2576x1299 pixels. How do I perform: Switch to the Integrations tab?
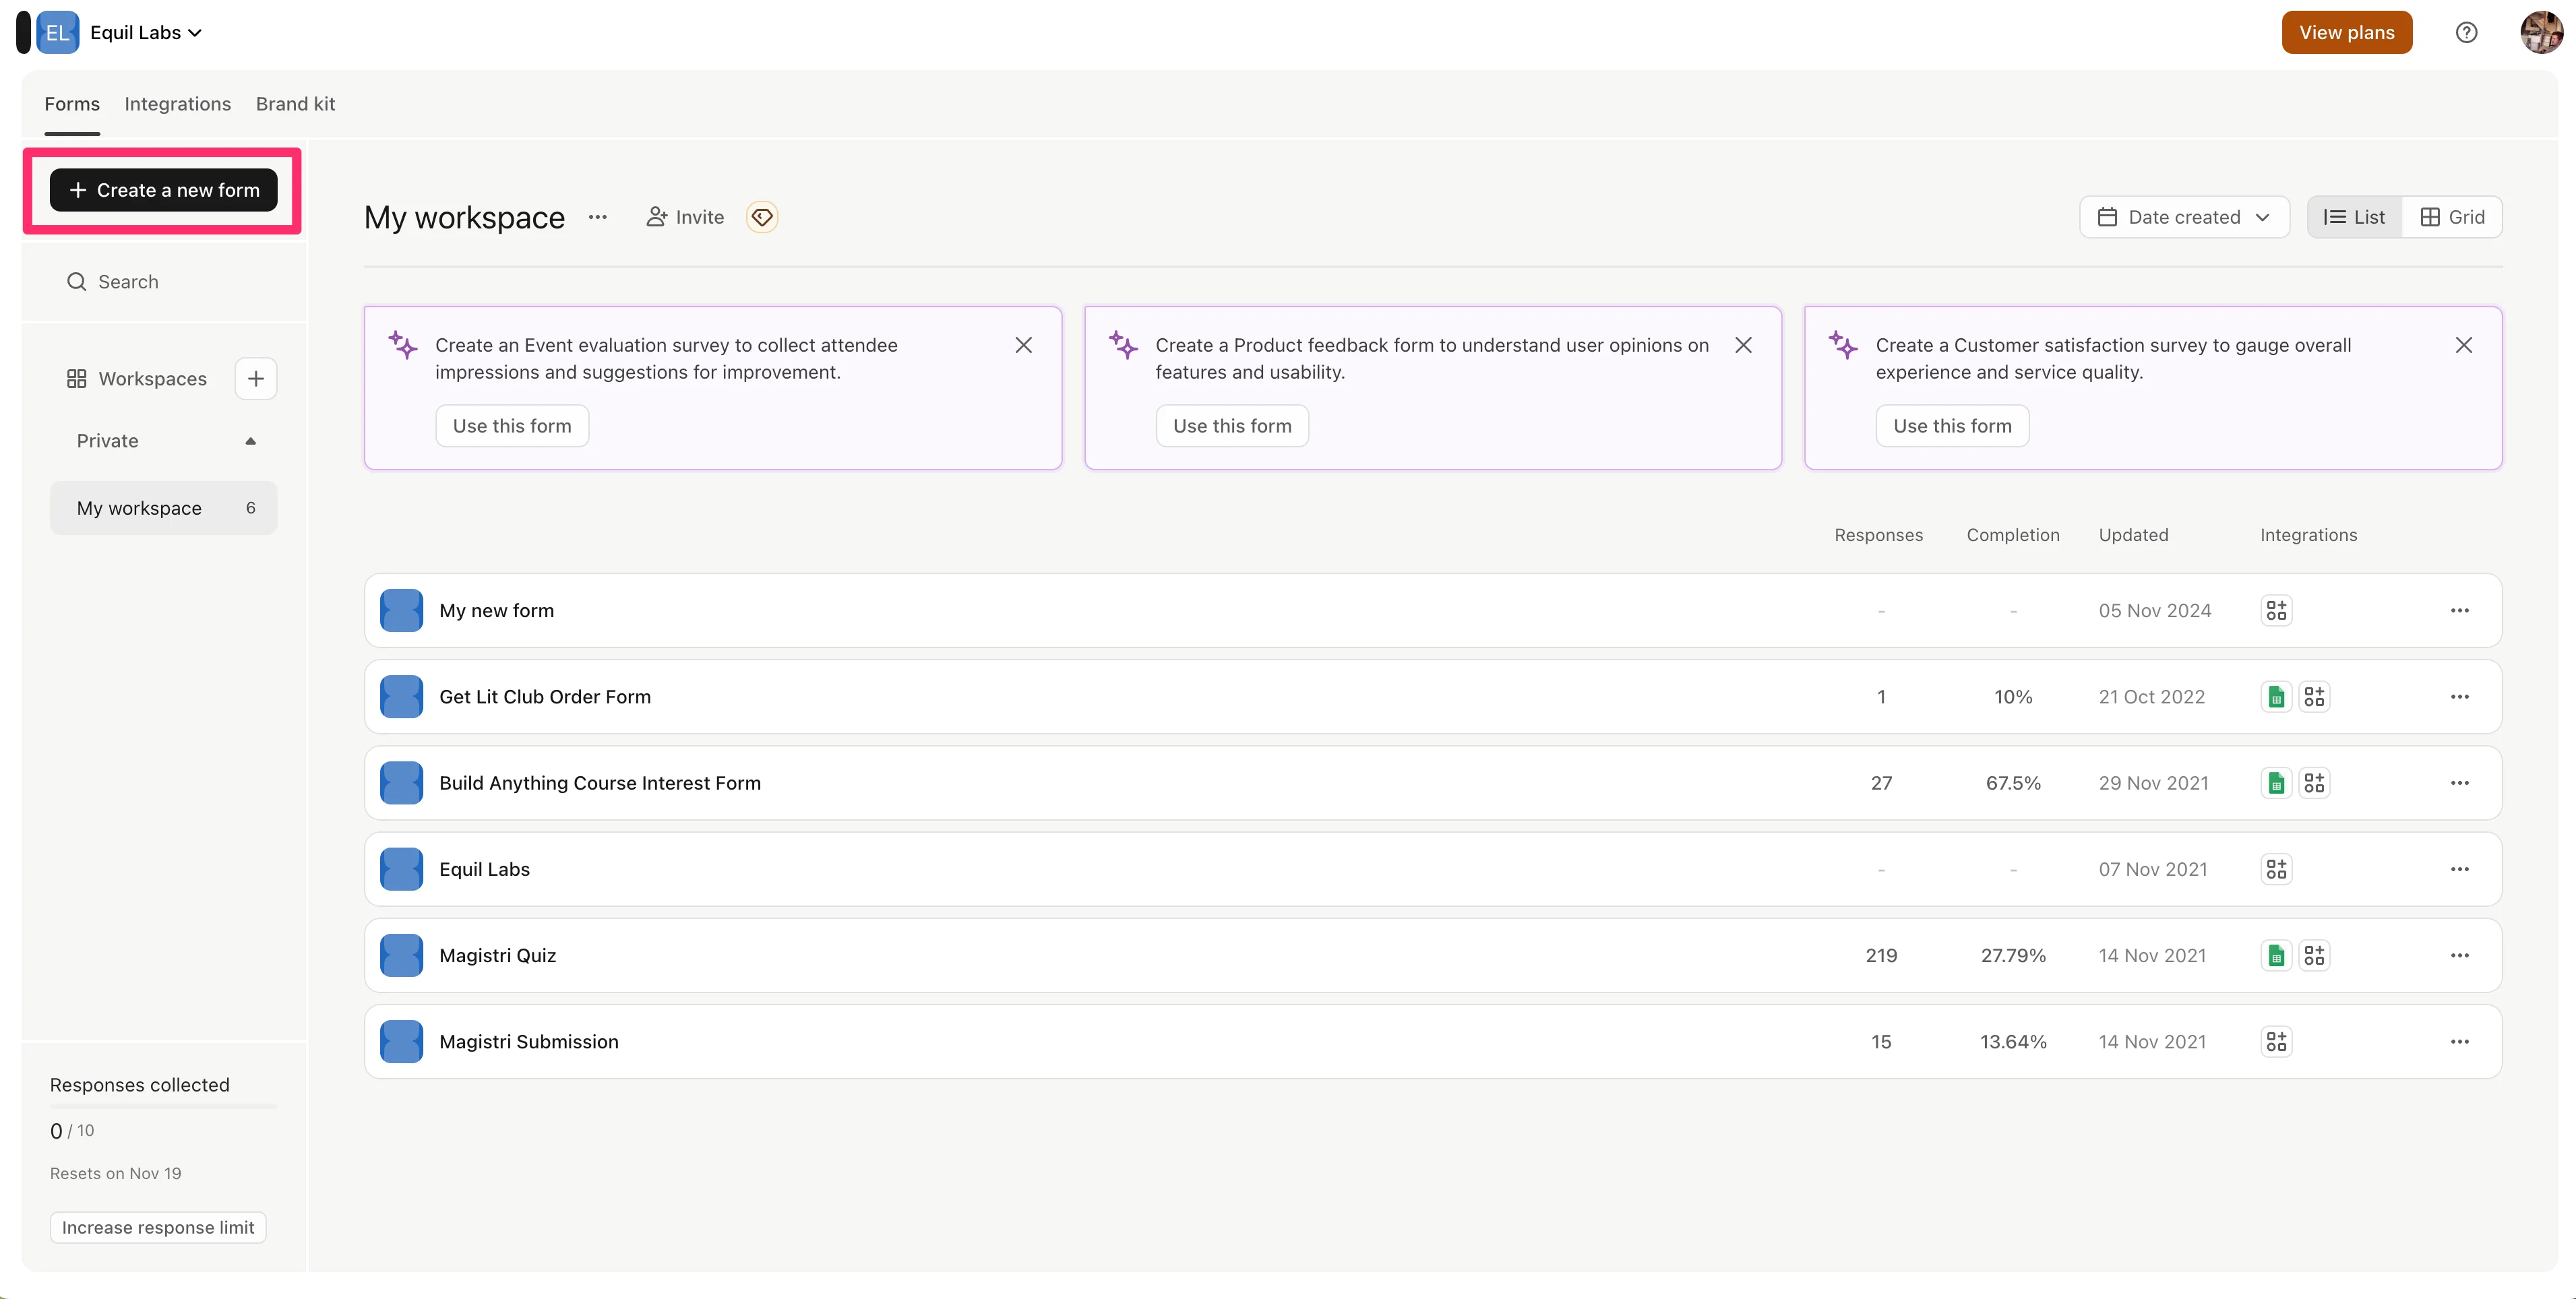(177, 104)
